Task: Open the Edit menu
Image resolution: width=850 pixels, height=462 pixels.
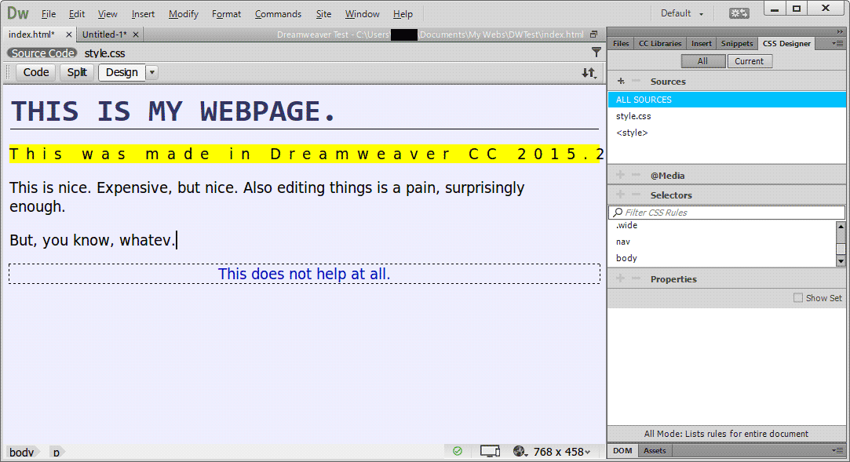Action: (77, 14)
